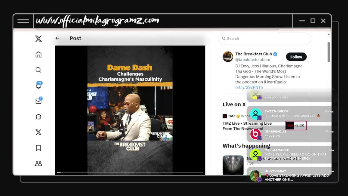The width and height of the screenshot is (348, 196).
Task: Click the verified badge beside The Breakfast Club
Action: 275,54
